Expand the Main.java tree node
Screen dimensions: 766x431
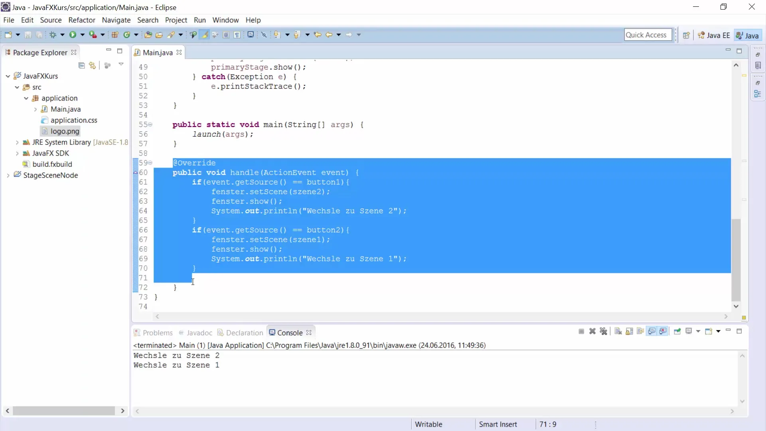tap(35, 109)
